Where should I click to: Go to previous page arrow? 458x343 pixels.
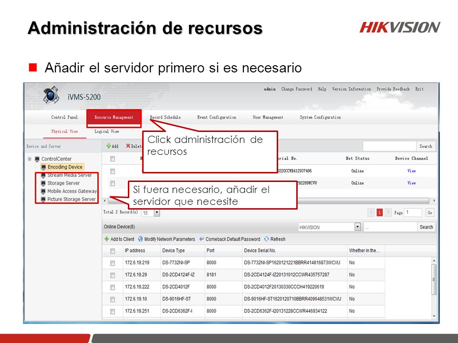(371, 212)
